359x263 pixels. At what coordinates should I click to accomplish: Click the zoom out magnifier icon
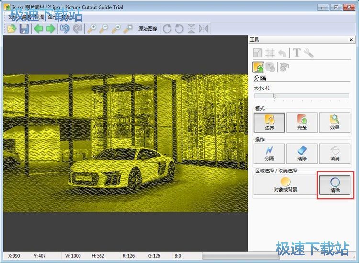click(103, 29)
